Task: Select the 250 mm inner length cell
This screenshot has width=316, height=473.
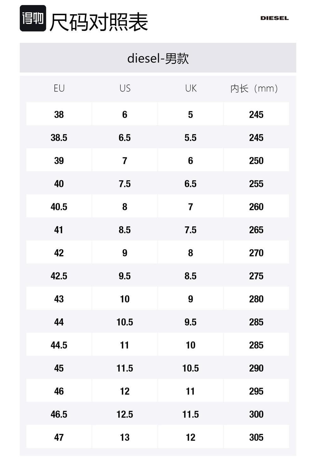Action: pos(256,161)
